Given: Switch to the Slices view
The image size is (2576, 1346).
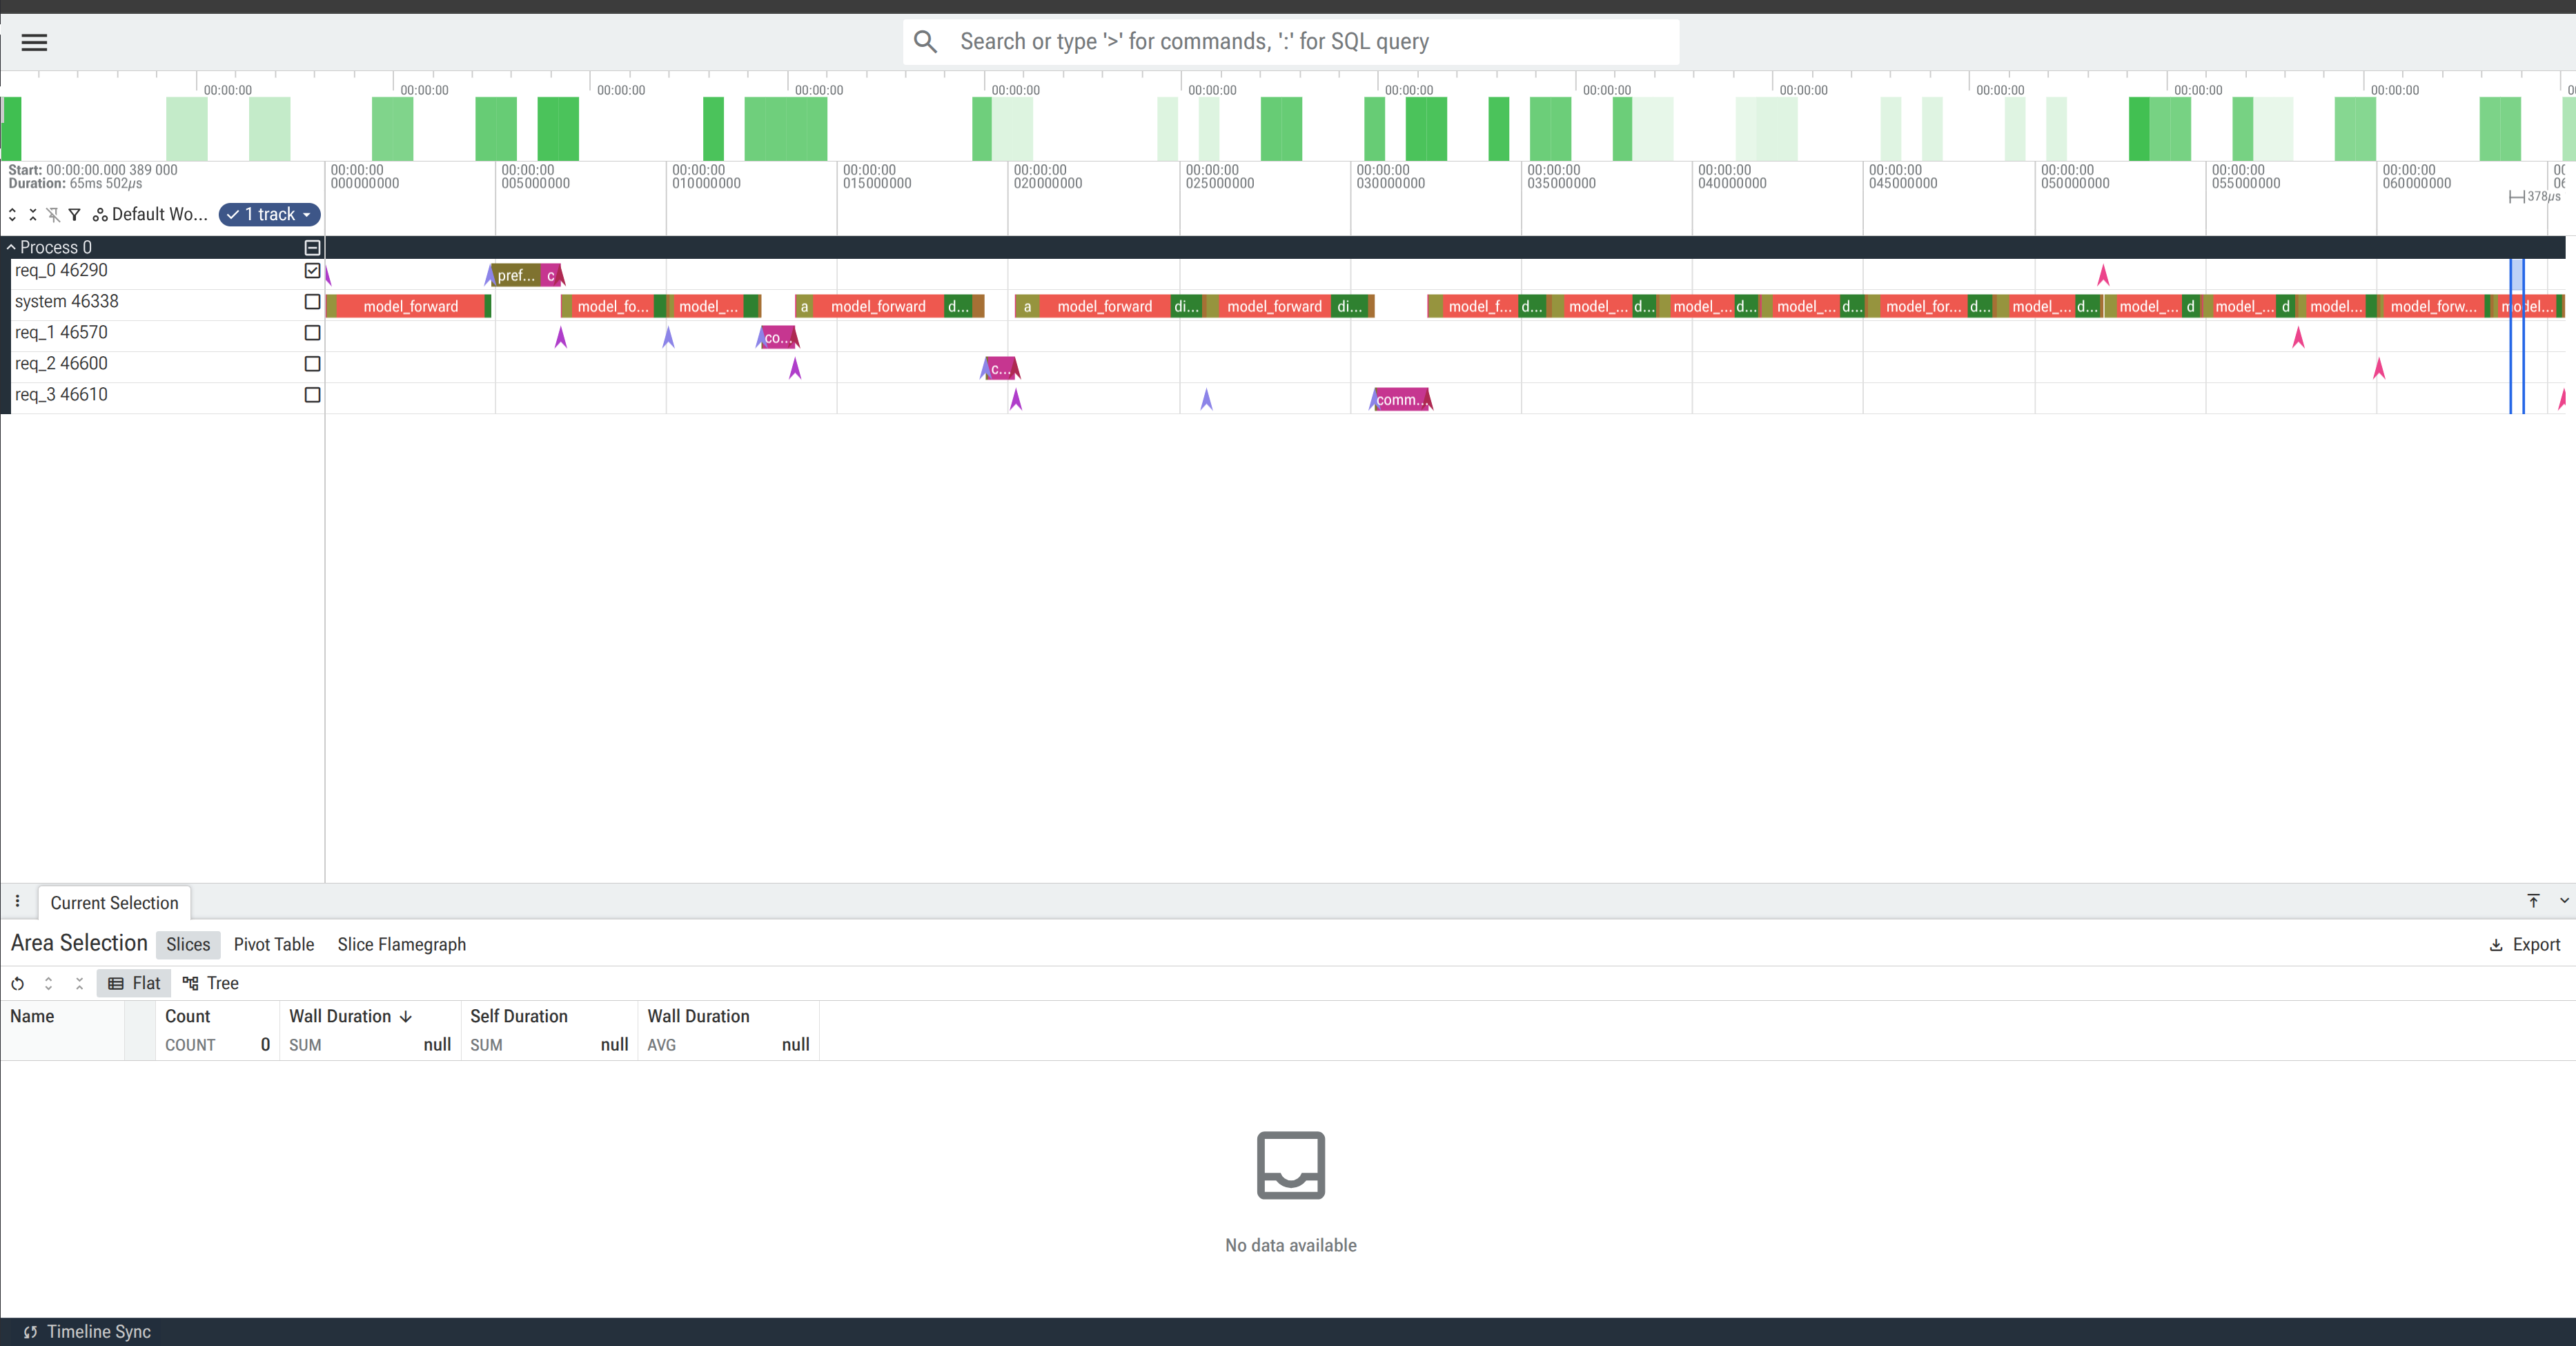Looking at the screenshot, I should (188, 944).
